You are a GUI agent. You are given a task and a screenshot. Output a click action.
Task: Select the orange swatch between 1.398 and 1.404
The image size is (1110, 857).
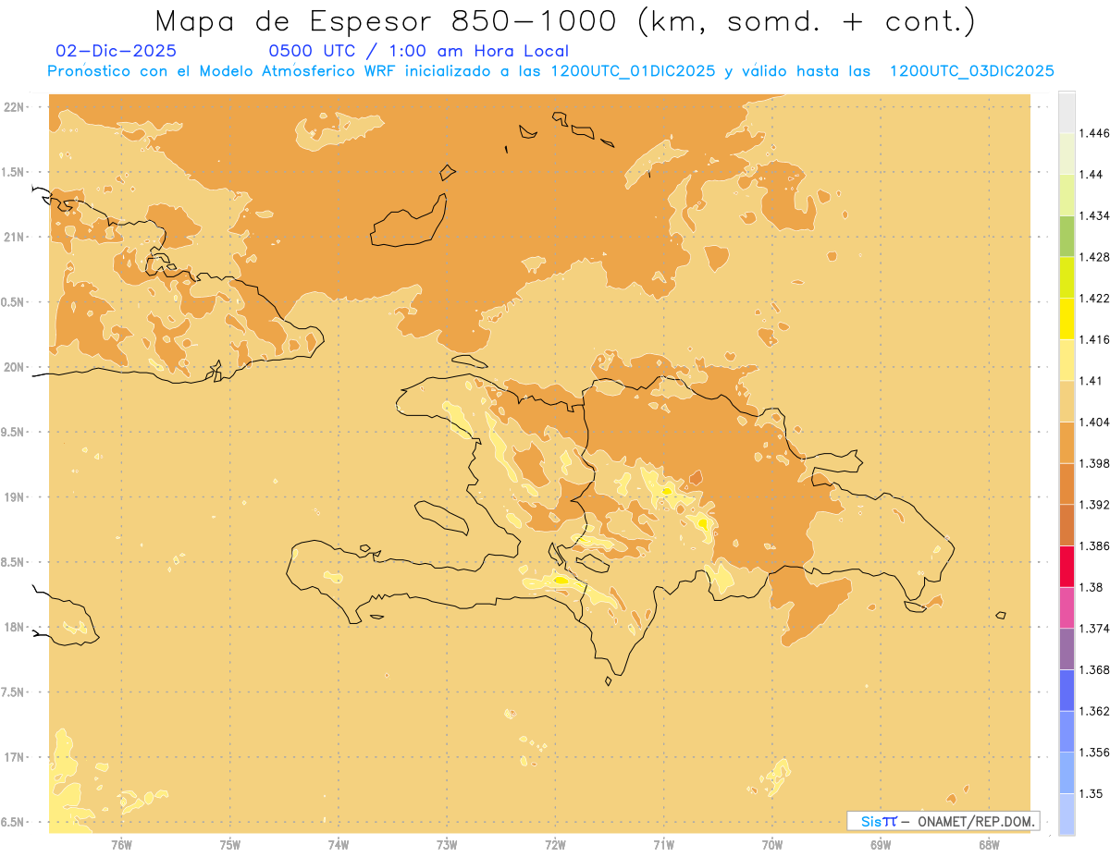coord(1067,442)
